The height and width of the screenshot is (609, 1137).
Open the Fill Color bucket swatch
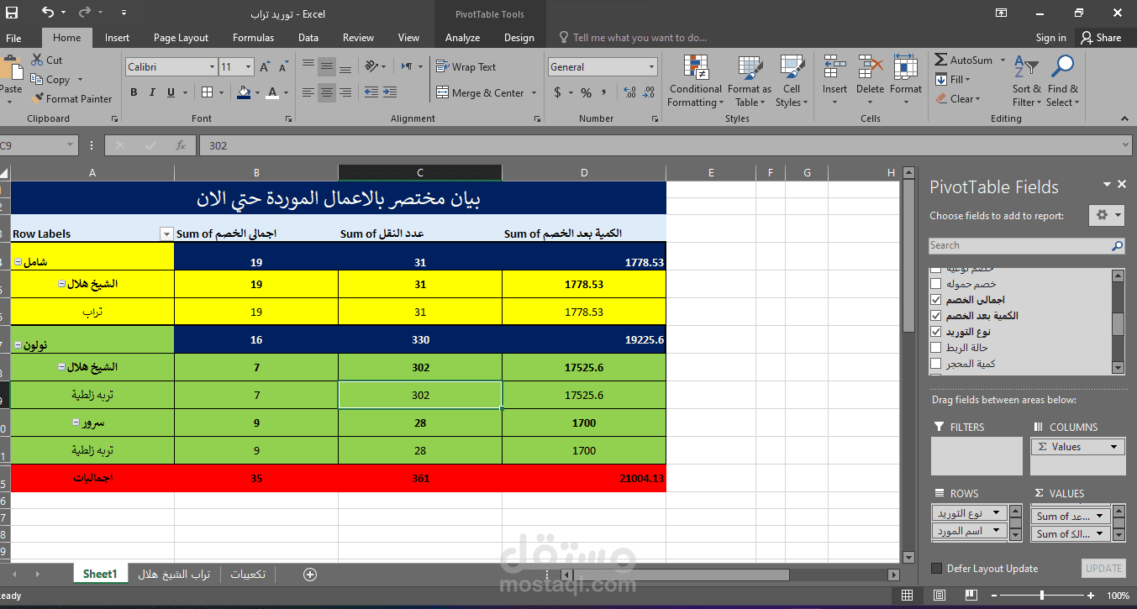tap(245, 92)
